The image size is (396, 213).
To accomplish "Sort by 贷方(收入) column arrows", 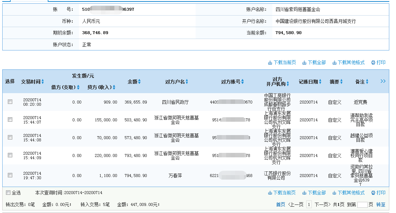I will coord(114,88).
